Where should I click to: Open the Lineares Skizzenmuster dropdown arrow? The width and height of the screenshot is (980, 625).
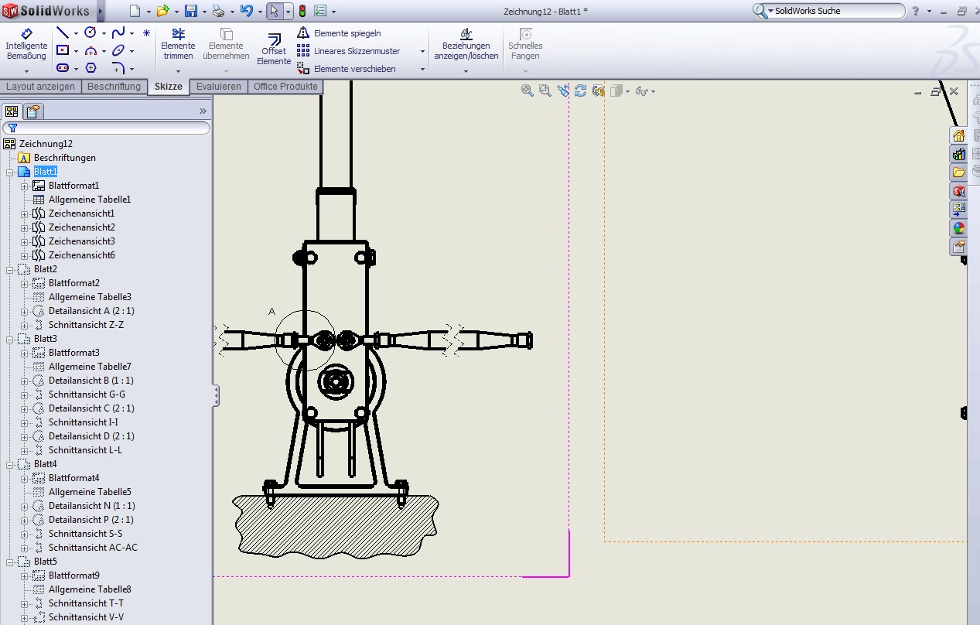point(422,52)
